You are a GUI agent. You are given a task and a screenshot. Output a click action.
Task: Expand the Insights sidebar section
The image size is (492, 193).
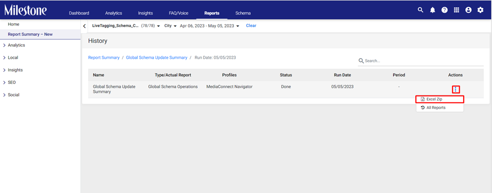[13, 70]
